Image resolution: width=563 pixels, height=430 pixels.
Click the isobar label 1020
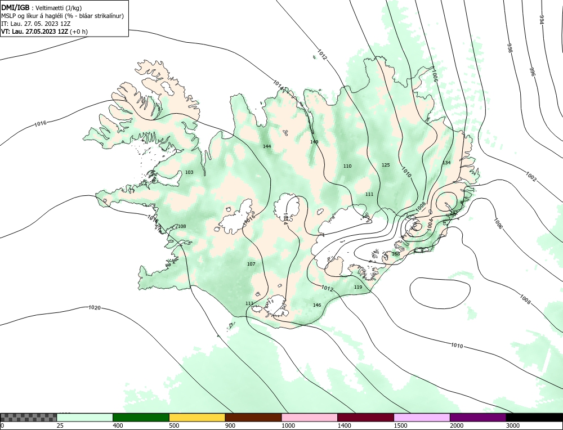point(95,308)
